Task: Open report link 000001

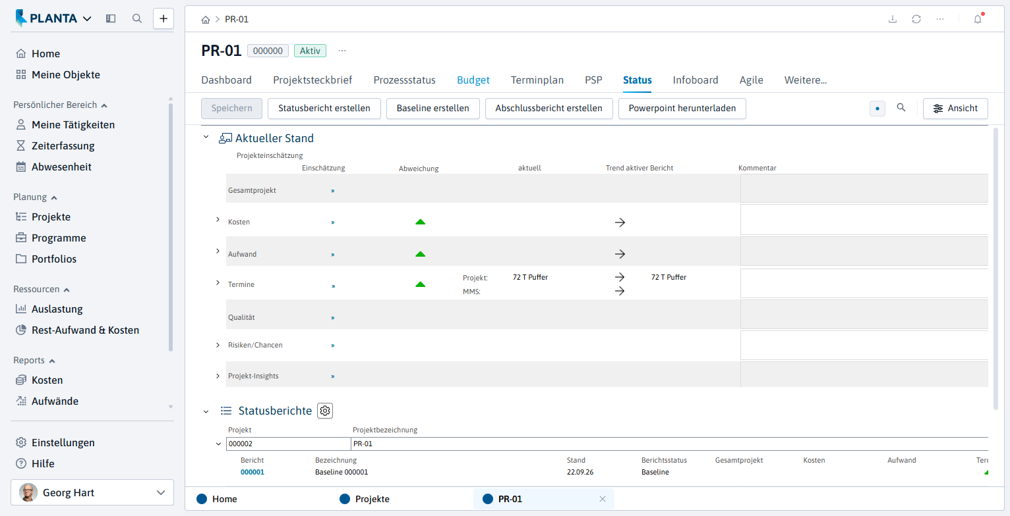Action: tap(252, 473)
